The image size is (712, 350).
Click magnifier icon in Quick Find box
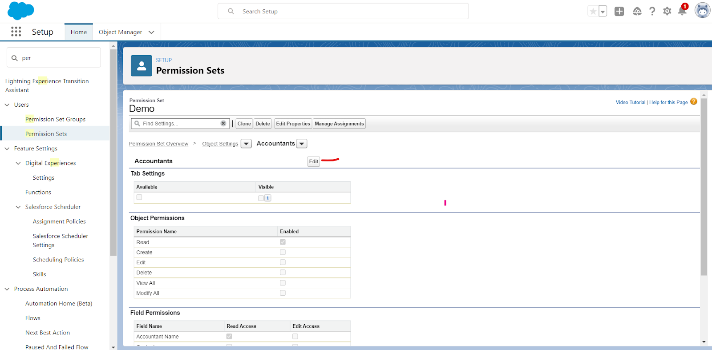click(15, 58)
